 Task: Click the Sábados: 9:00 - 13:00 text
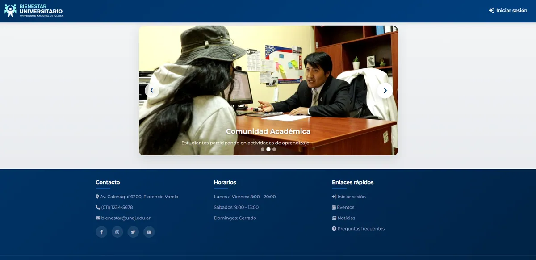(x=236, y=207)
